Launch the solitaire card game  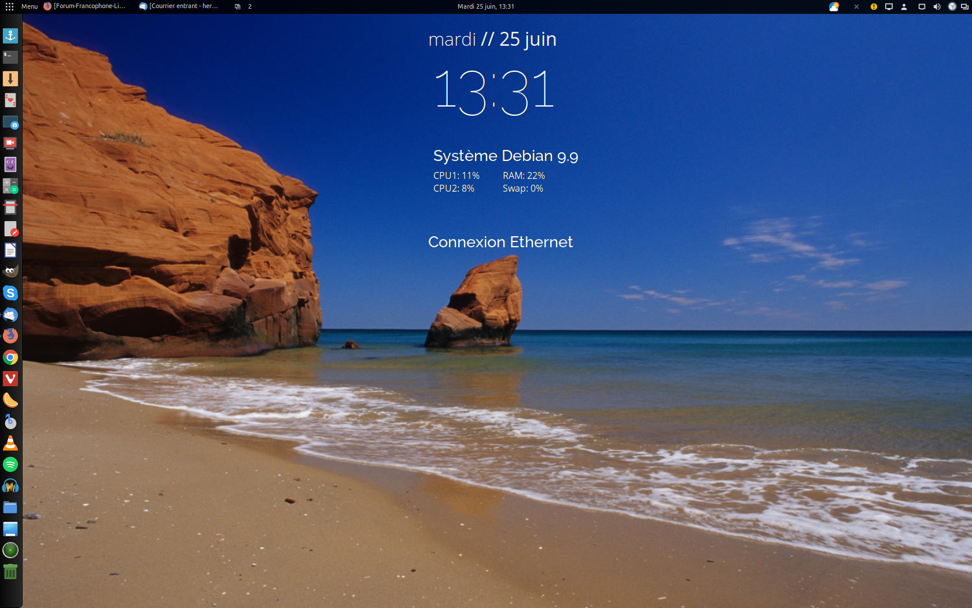coord(10,100)
